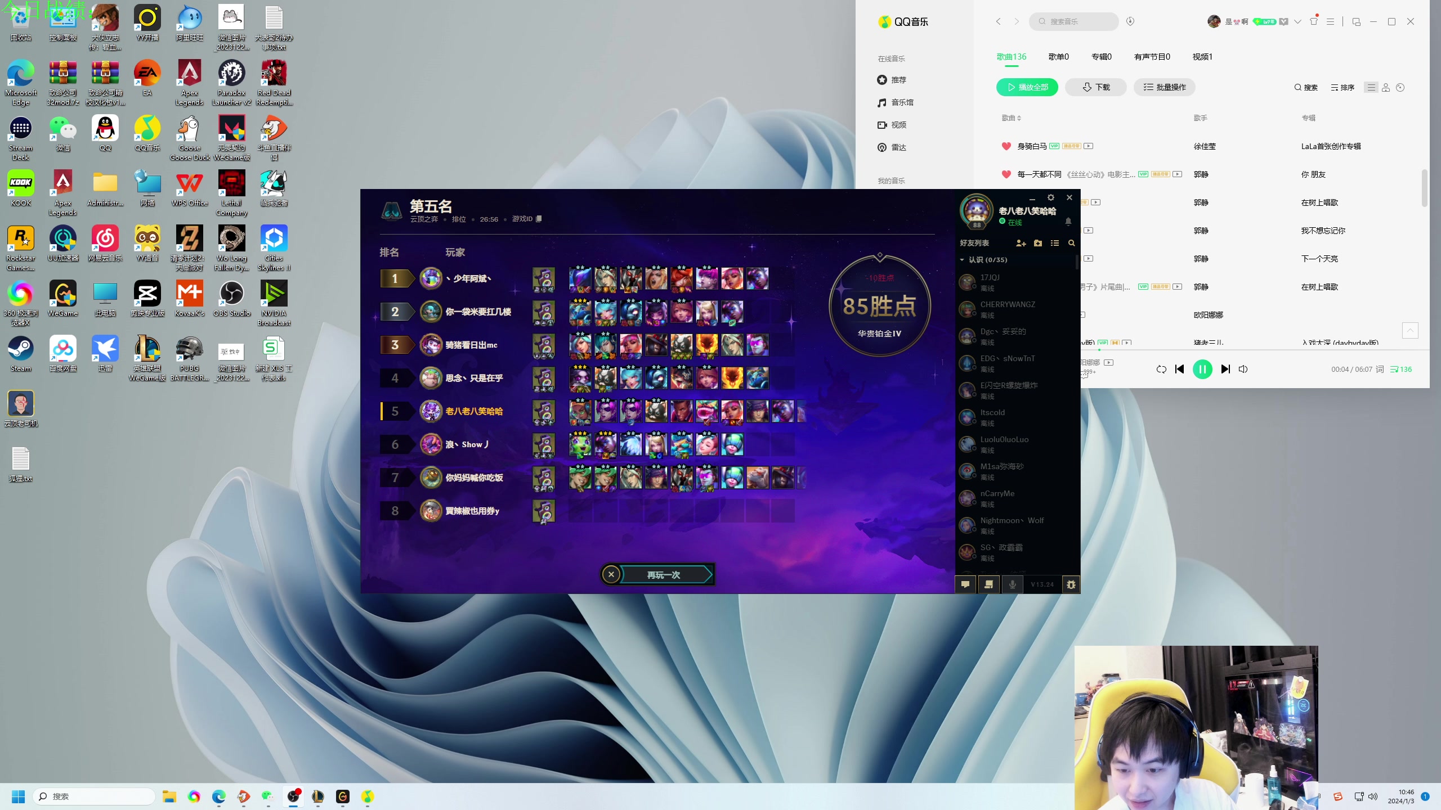Viewport: 1441px width, 810px height.
Task: Open the QQ Music skin shirt icon
Action: tap(1314, 21)
